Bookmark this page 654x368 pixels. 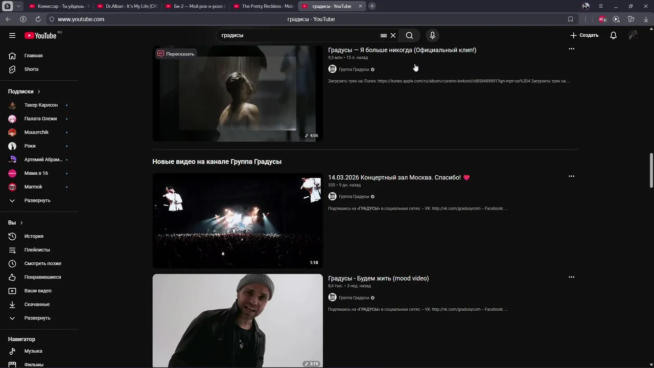point(570,19)
